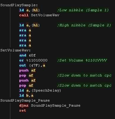Click the first sra a instruction

pos(25,30)
